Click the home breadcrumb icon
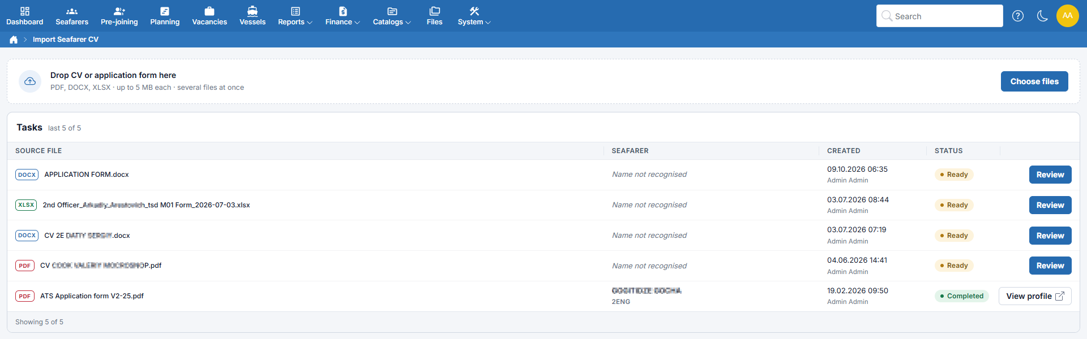The image size is (1087, 339). pyautogui.click(x=14, y=40)
